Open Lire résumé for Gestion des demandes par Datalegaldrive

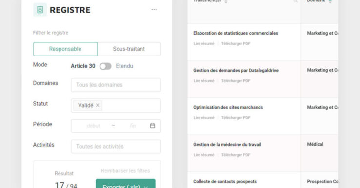click(203, 81)
